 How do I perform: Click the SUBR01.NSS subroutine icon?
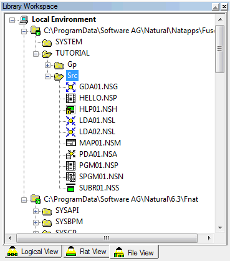[70, 188]
